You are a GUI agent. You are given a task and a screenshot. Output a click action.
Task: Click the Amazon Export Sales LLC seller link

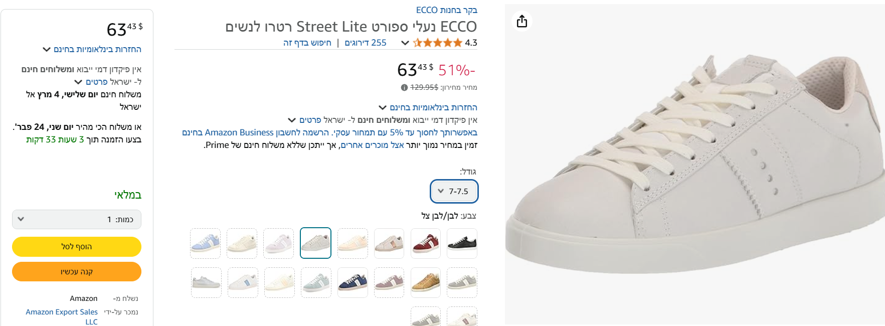click(62, 312)
